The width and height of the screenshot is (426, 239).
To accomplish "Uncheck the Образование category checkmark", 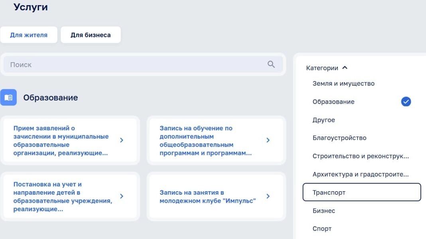I will [x=406, y=102].
